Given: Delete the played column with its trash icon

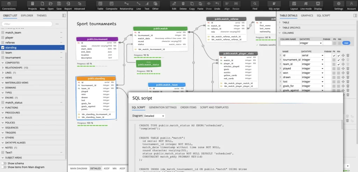Looking at the screenshot, I should coord(348,69).
